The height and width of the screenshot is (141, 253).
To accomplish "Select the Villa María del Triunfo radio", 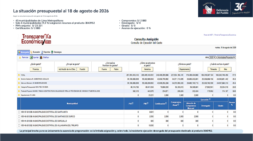I will pyautogui.click(x=19, y=125).
